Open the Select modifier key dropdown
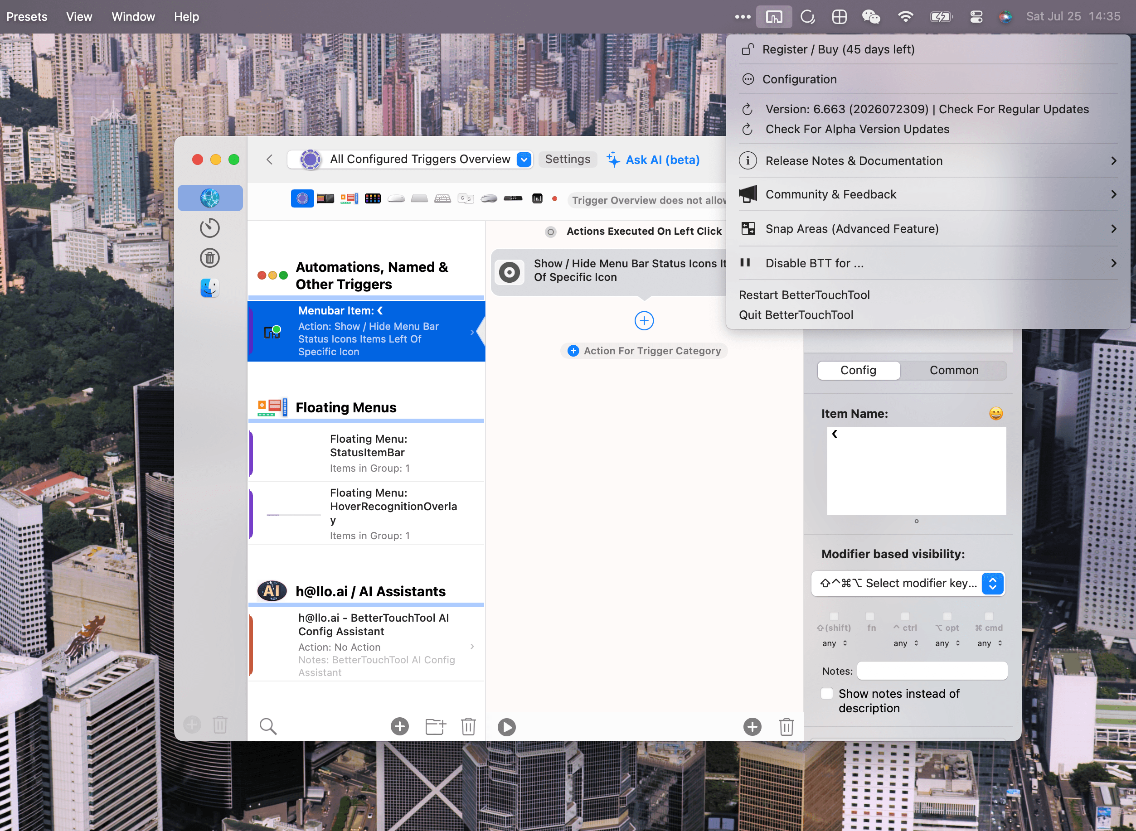 (x=908, y=584)
